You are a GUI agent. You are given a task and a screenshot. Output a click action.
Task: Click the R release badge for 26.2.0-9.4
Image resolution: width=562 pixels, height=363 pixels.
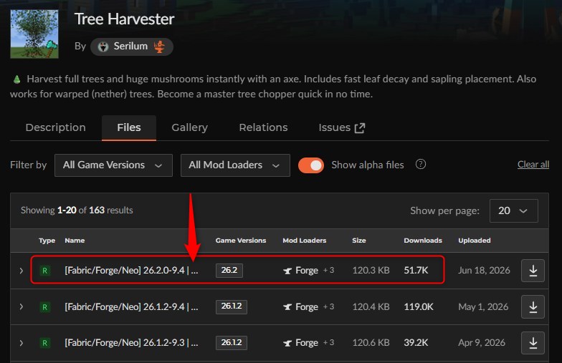coord(44,271)
